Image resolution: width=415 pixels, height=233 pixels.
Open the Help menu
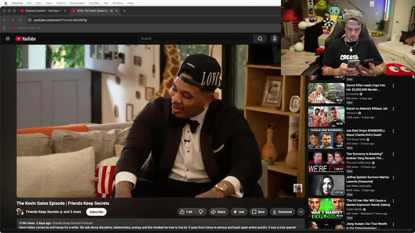[130, 3]
